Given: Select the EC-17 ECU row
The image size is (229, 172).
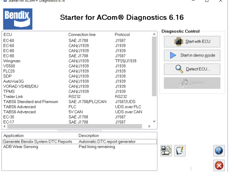Looking at the screenshot, I should click(77, 122).
